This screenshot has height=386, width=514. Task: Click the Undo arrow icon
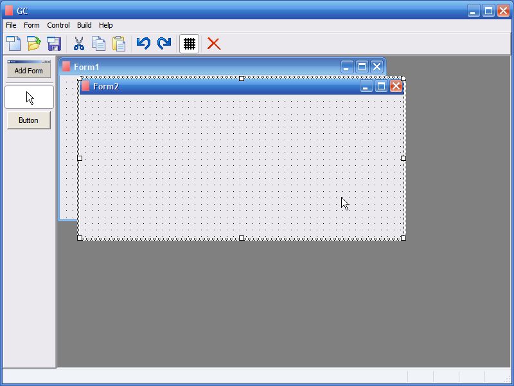143,43
